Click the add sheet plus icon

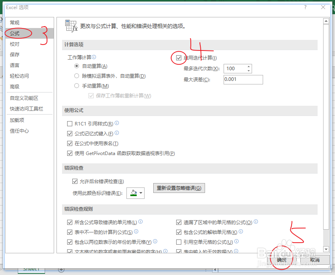click(61, 269)
